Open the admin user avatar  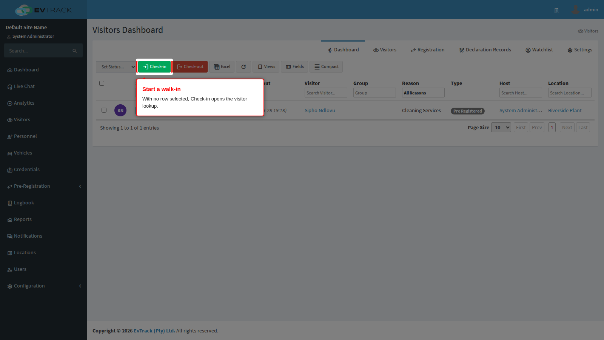[x=575, y=10]
